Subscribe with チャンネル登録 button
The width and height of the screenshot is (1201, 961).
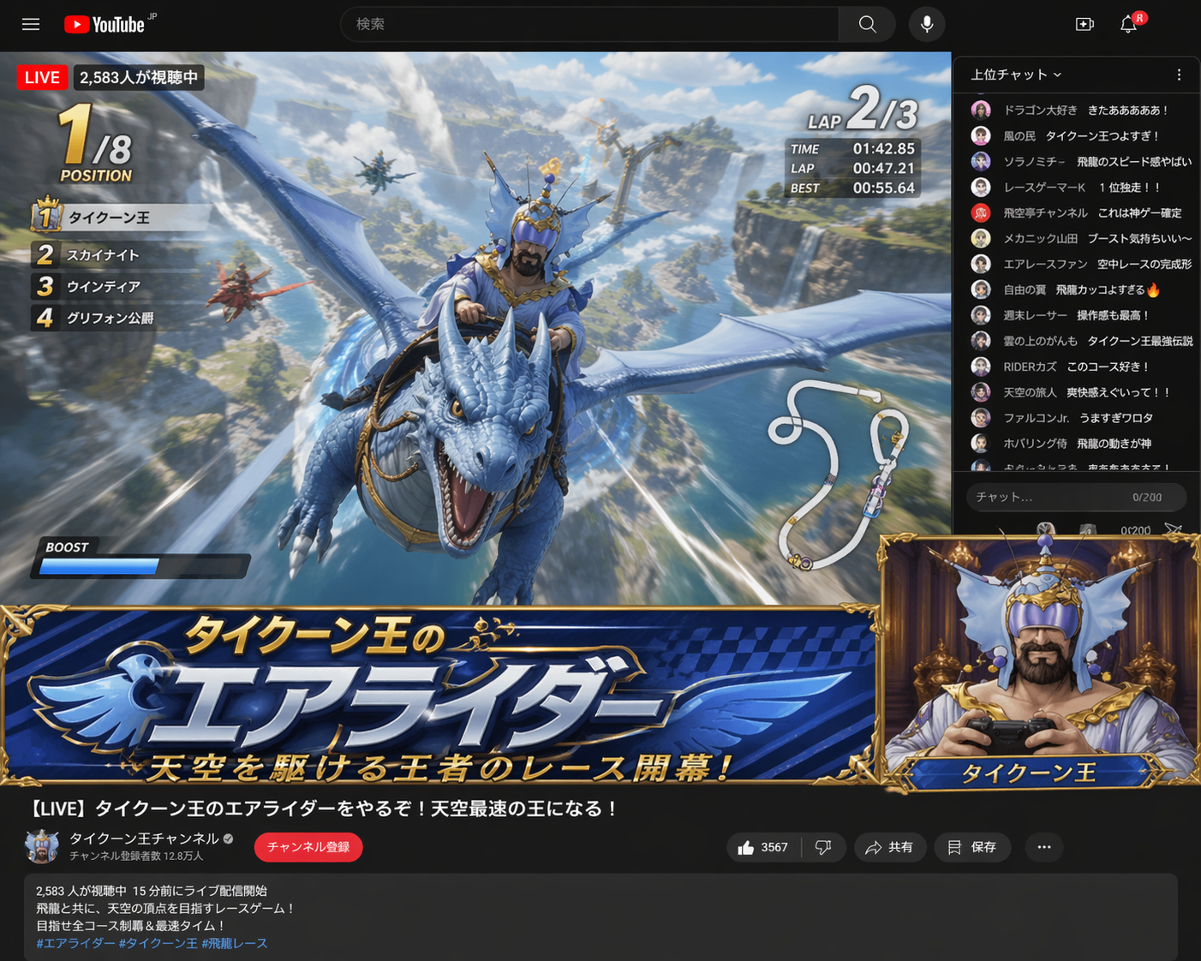coord(308,847)
